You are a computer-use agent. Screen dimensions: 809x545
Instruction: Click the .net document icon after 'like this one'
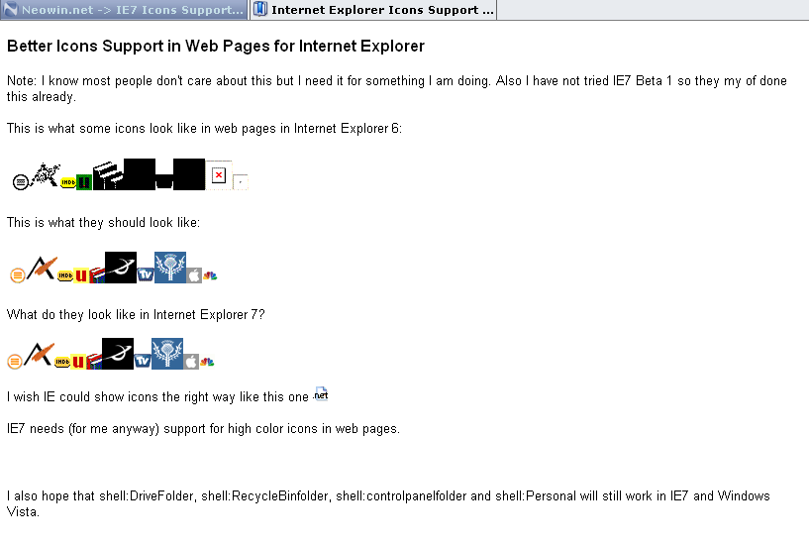pos(321,394)
